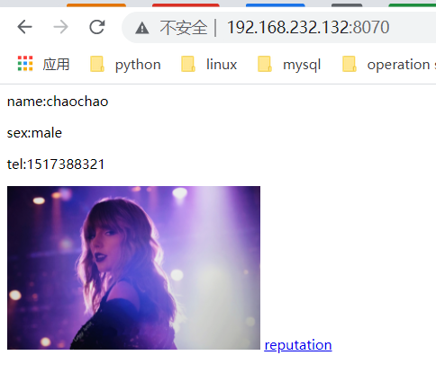Click the browser forward arrow

[61, 27]
